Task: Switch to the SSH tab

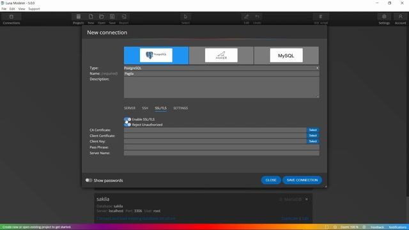Action: coord(145,108)
